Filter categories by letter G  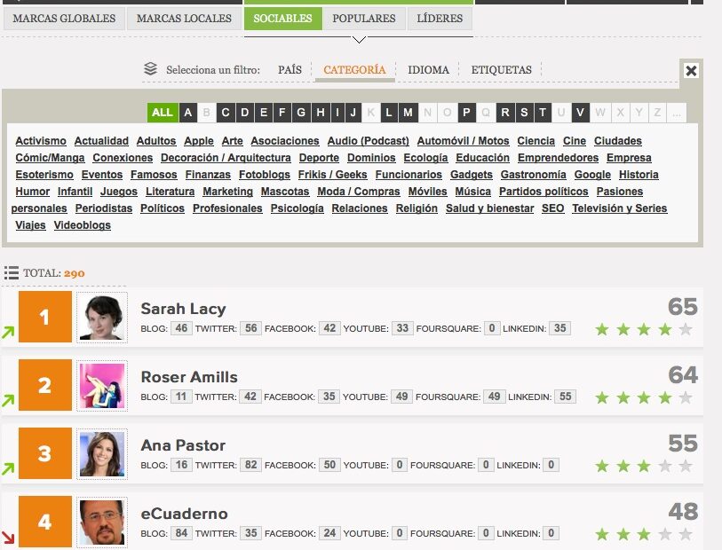pos(301,113)
